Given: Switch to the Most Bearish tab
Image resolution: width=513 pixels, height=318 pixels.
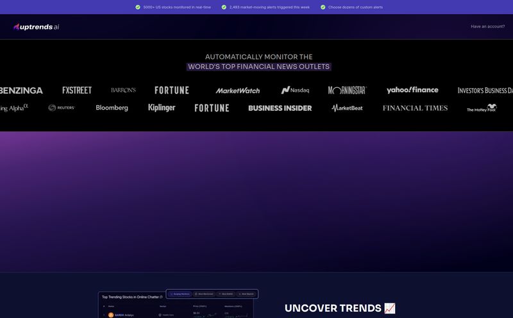Looking at the screenshot, I should [x=246, y=294].
